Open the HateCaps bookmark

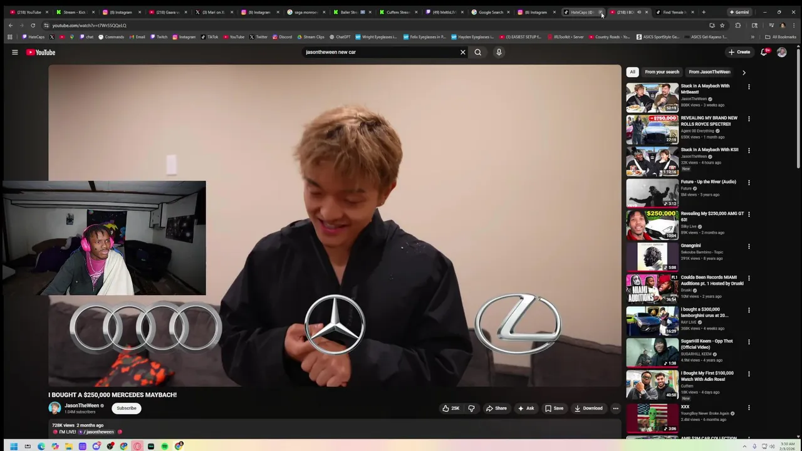[x=33, y=37]
